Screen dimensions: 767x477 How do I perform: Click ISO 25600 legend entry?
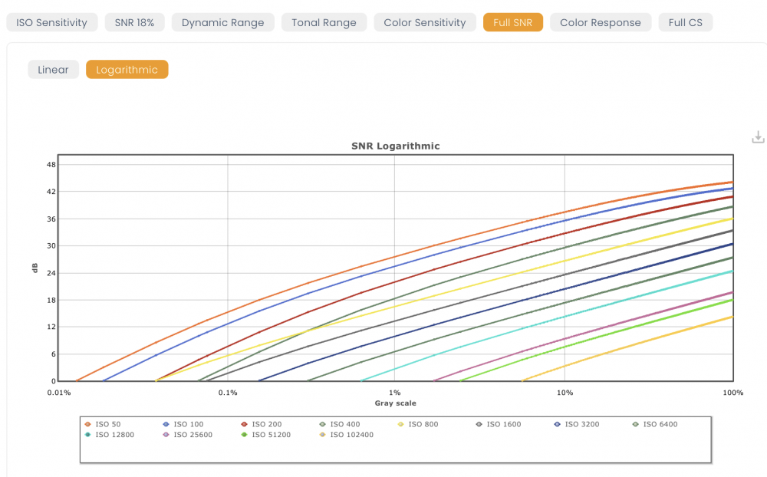[187, 434]
